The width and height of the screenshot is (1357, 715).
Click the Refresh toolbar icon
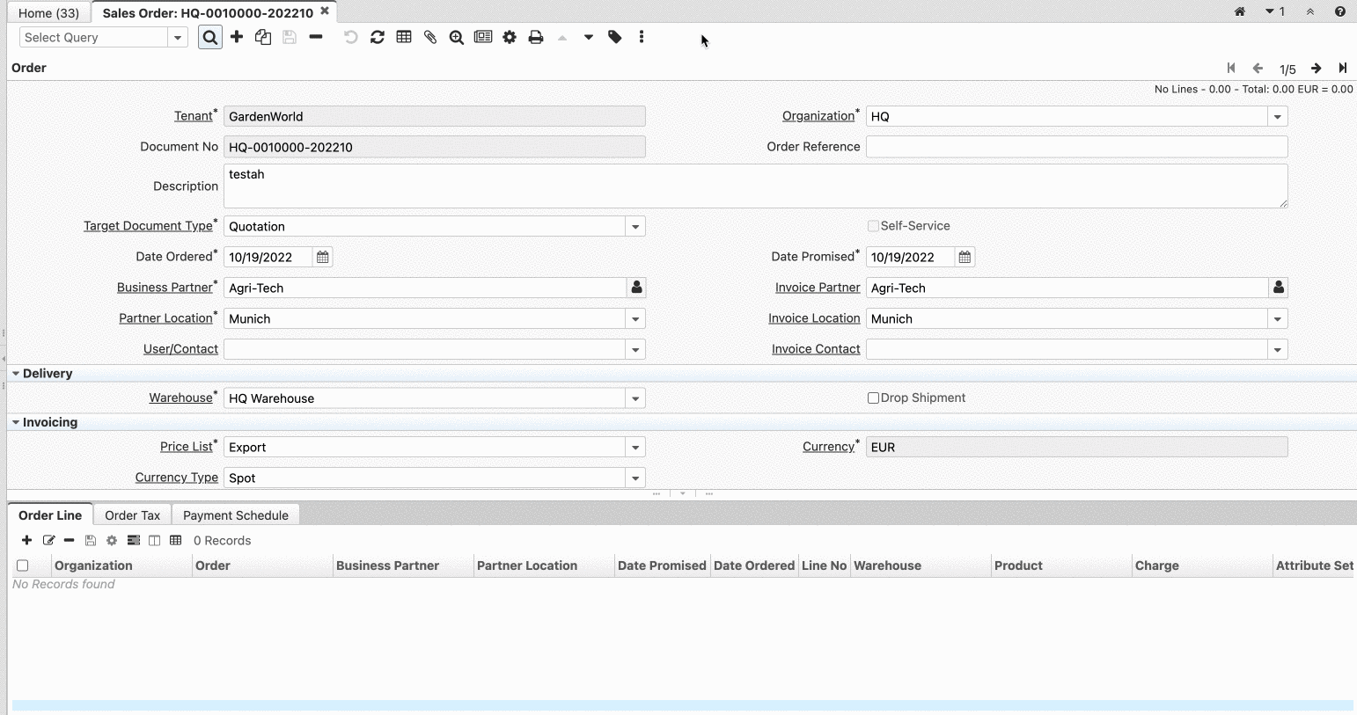(x=378, y=37)
